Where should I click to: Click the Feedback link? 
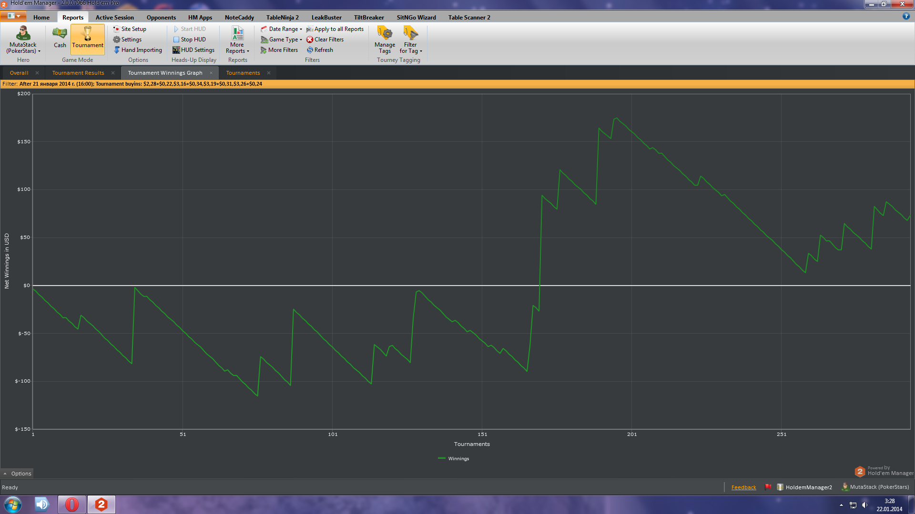click(743, 487)
